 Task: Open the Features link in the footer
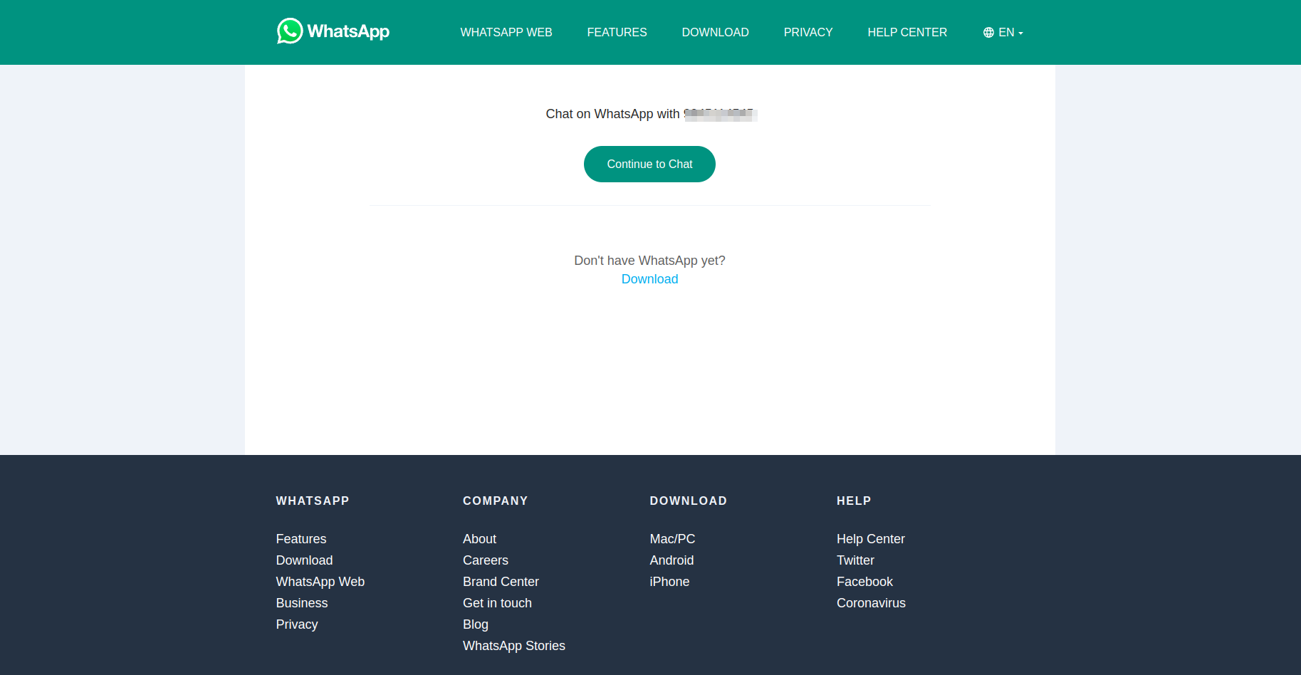pyautogui.click(x=301, y=539)
